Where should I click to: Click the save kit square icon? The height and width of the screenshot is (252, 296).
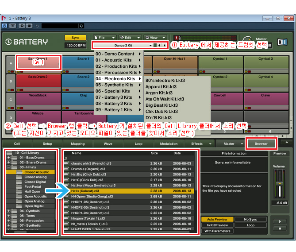click(155, 45)
